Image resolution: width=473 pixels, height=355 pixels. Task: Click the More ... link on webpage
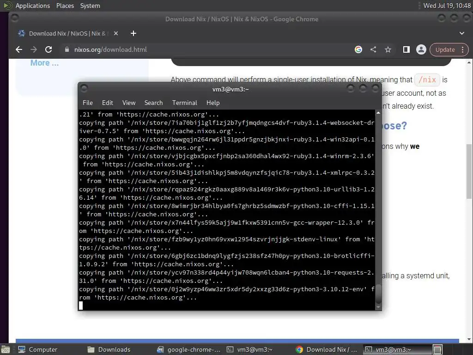(44, 63)
